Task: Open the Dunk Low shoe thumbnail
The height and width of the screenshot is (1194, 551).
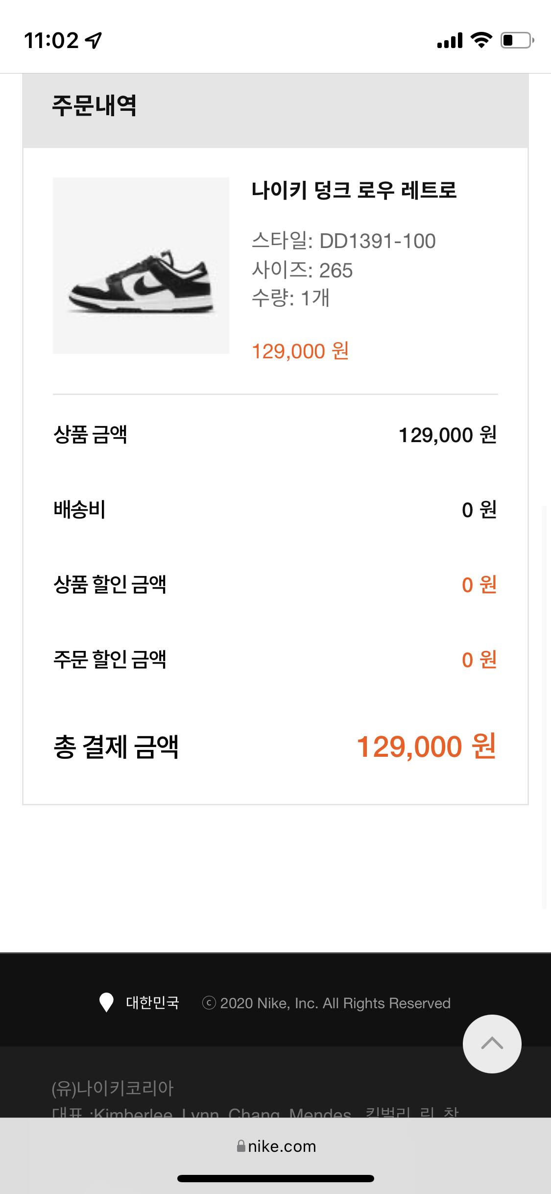Action: (x=141, y=265)
